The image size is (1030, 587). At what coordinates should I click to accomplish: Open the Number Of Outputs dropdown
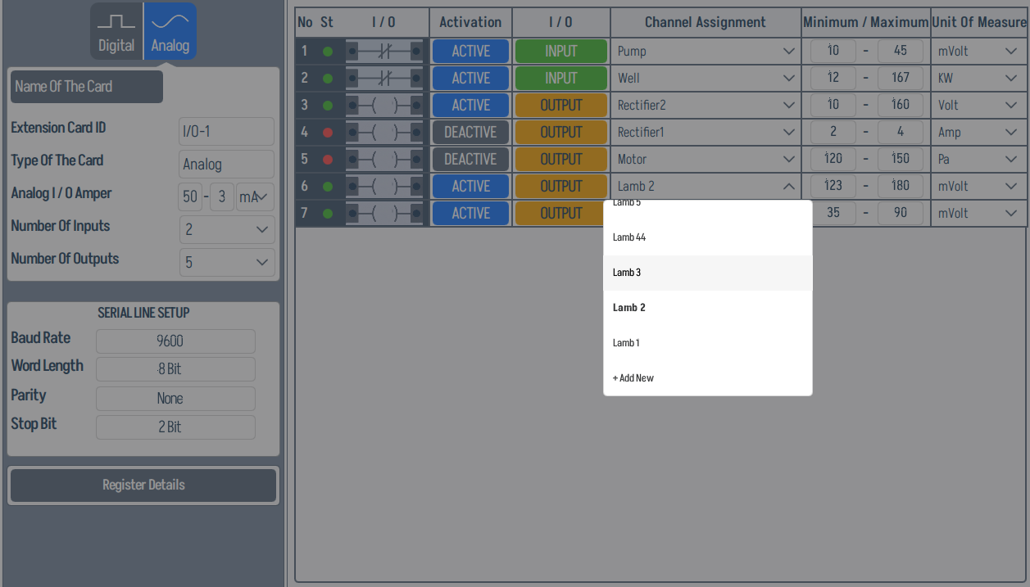[x=227, y=262]
